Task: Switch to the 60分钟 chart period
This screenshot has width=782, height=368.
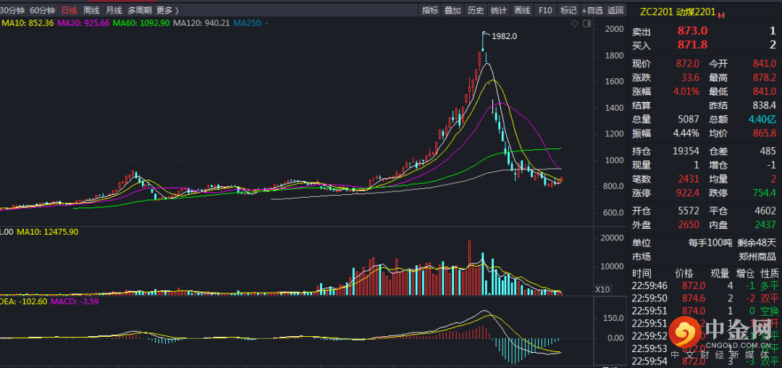Action: pyautogui.click(x=43, y=10)
